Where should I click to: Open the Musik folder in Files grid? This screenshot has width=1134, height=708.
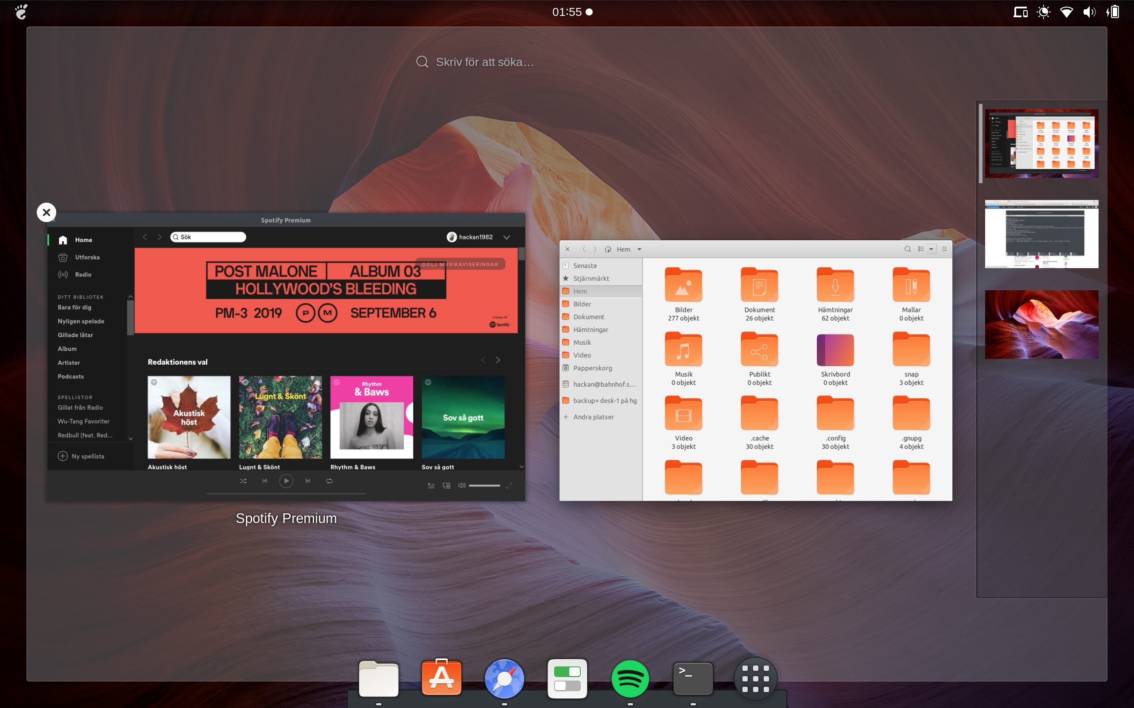(683, 349)
